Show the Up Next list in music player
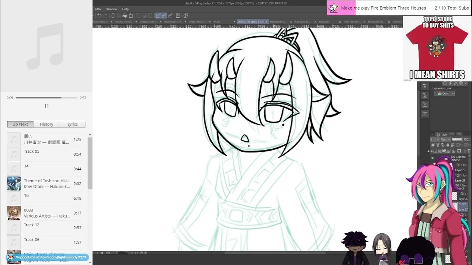Viewport: 472px width, 265px height. click(x=20, y=124)
